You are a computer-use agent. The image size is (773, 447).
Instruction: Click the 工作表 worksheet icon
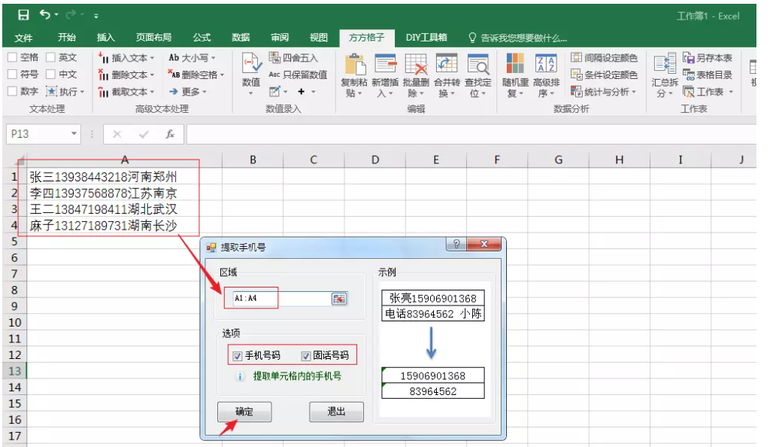coord(688,91)
